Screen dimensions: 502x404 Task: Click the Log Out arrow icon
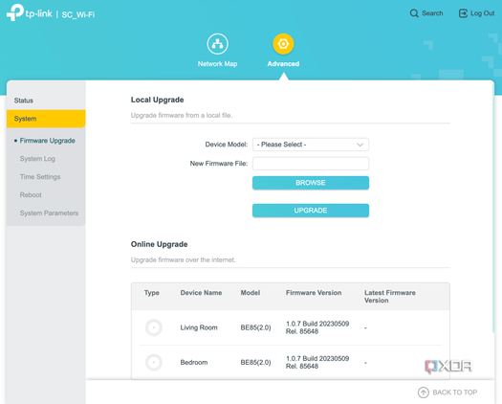pos(463,13)
